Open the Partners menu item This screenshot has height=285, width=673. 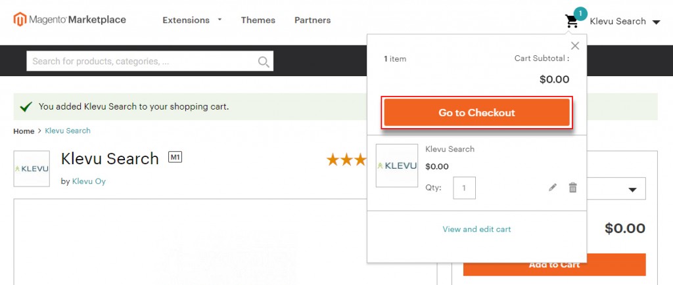coord(313,20)
